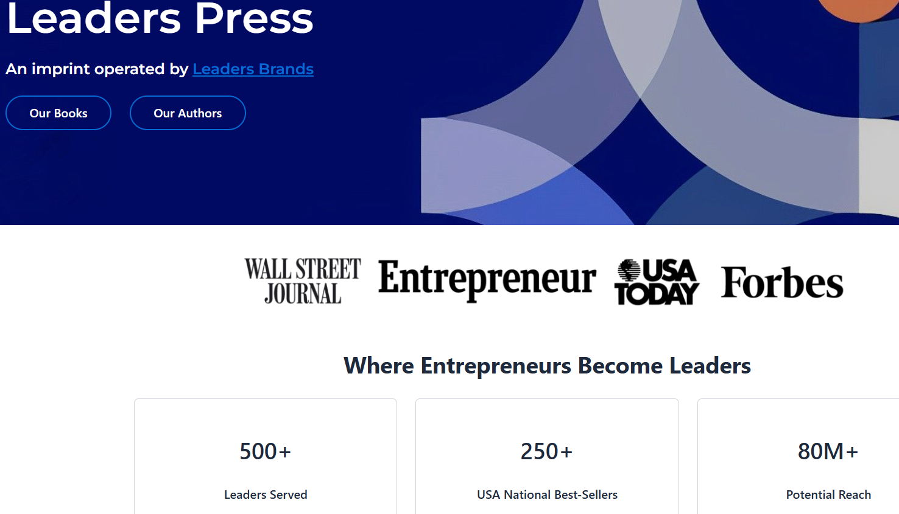
Task: Open the Our Books page
Action: click(58, 113)
